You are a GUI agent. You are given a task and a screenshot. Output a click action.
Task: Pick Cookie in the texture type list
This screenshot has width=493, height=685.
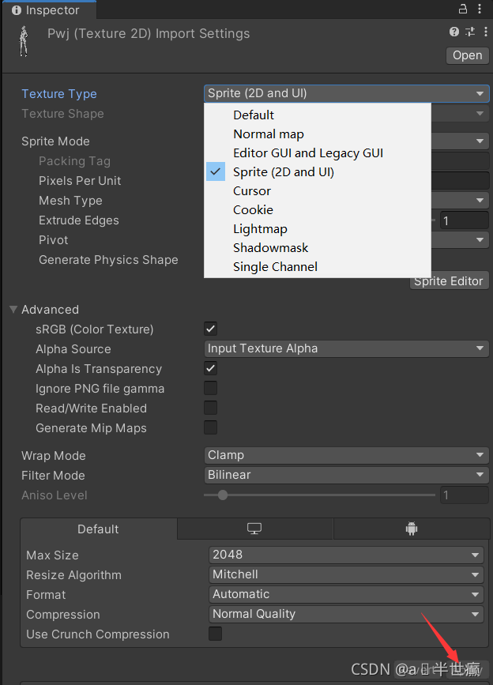[x=318, y=209]
